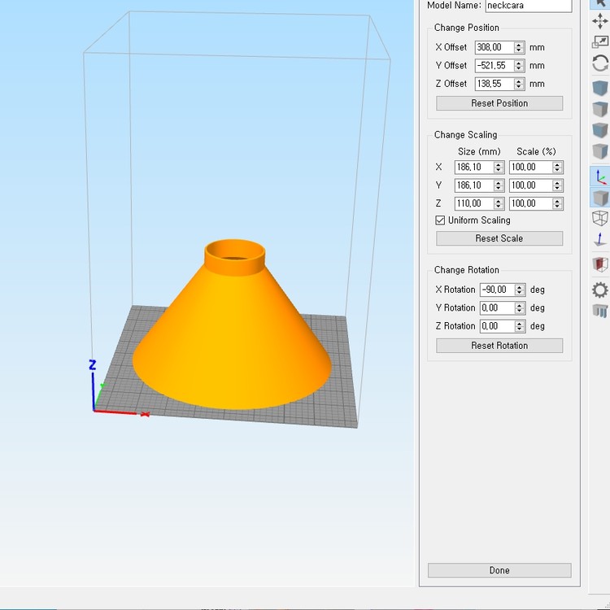This screenshot has width=610, height=610.
Task: Decrease Z Offset with the down arrow
Action: point(519,87)
